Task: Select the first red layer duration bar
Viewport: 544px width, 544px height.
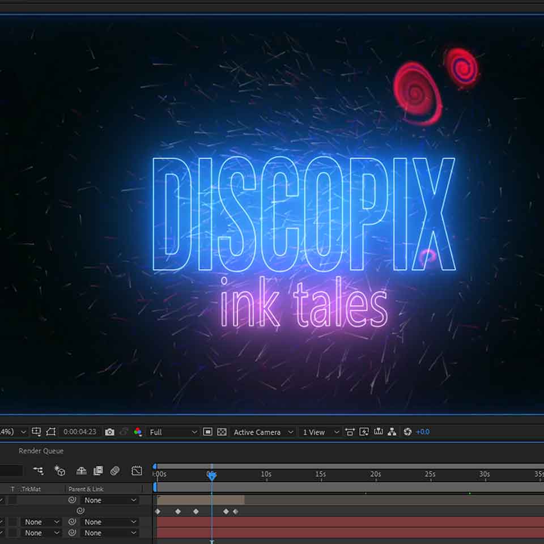Action: pos(350,522)
